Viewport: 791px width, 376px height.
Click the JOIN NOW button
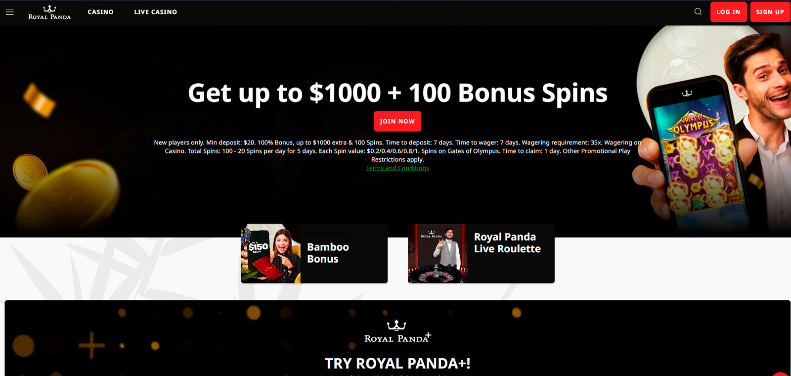tap(397, 121)
